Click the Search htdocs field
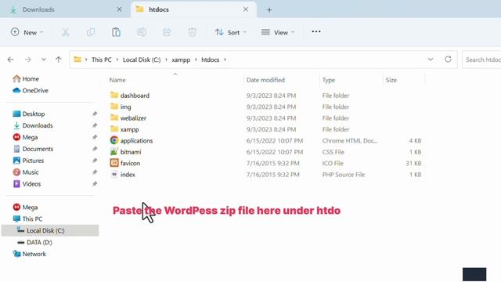This screenshot has height=282, width=501. point(481,60)
